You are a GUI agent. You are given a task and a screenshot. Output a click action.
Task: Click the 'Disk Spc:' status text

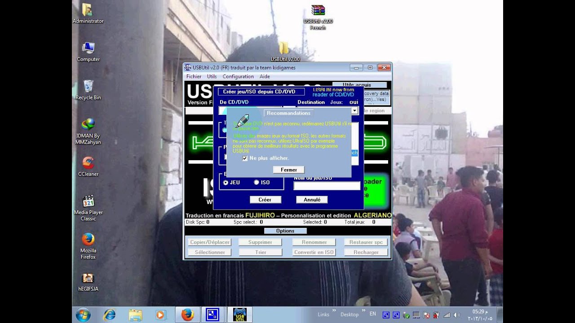click(195, 222)
